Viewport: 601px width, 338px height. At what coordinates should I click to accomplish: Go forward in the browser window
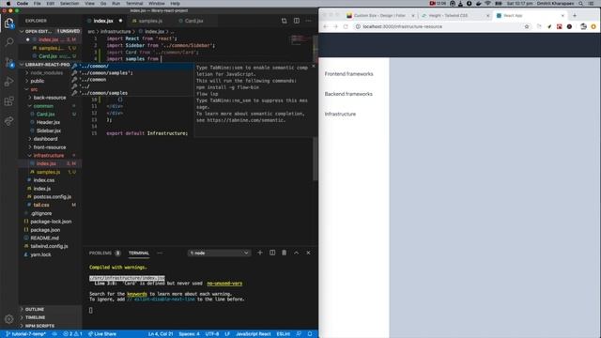(x=336, y=26)
